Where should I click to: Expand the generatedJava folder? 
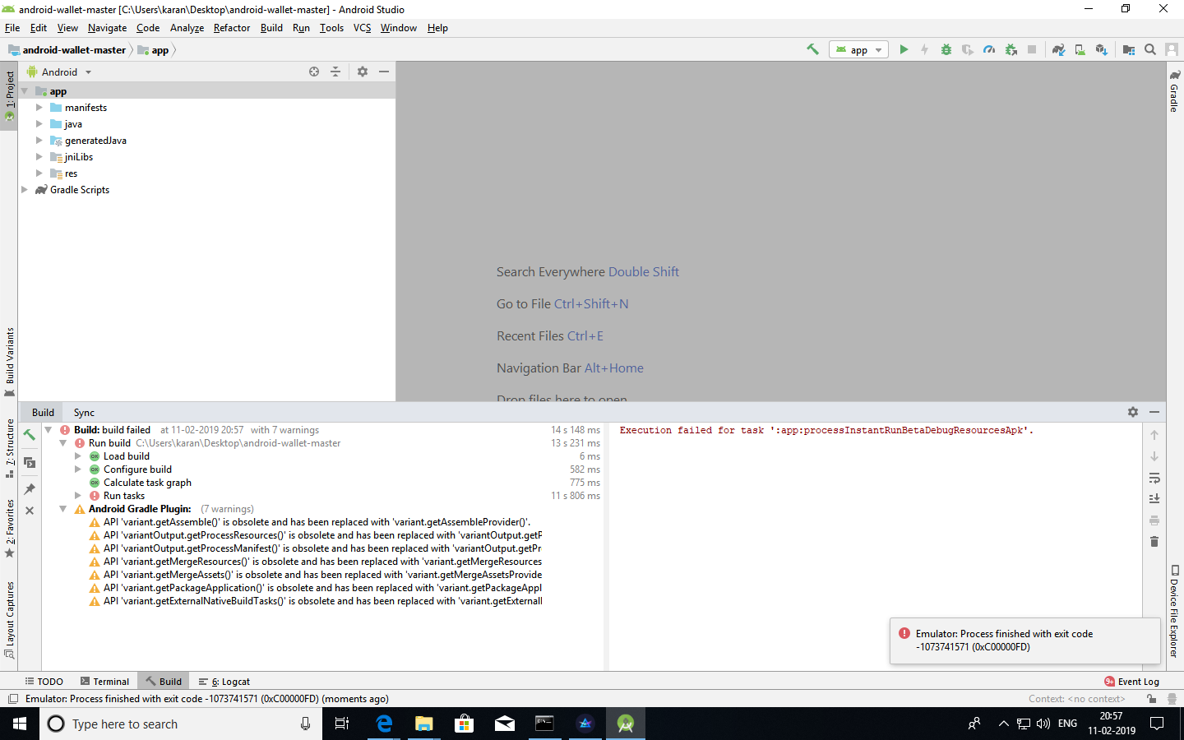pos(39,141)
